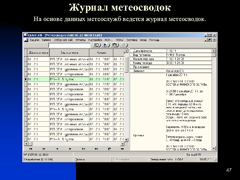The image size is (240, 180).
Task: Click the table's vertical scrollbar thumb
Action: click(x=126, y=65)
